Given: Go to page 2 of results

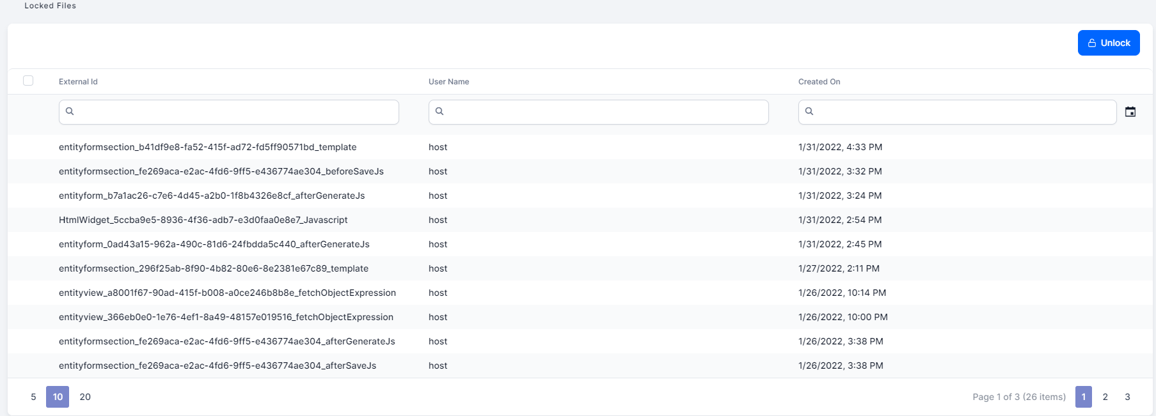Looking at the screenshot, I should (1105, 397).
